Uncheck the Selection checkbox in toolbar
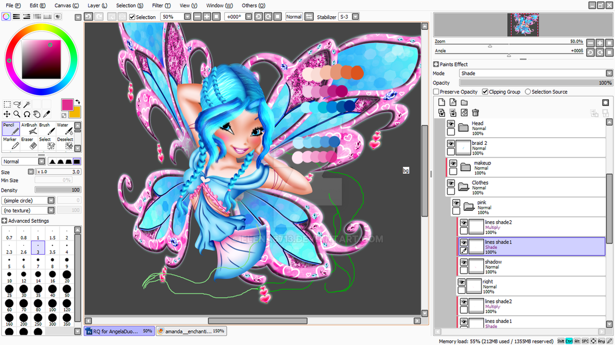Image resolution: width=615 pixels, height=345 pixels. tap(132, 17)
